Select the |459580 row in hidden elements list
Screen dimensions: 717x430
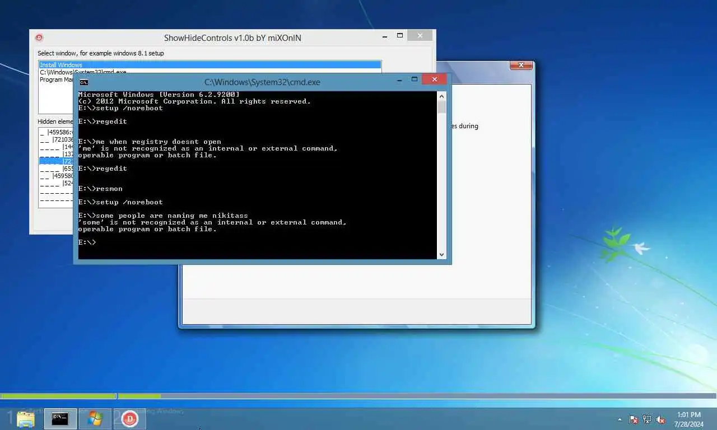tap(56, 176)
